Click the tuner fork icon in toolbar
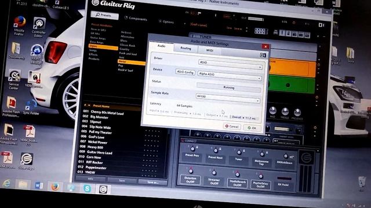 pos(282,33)
